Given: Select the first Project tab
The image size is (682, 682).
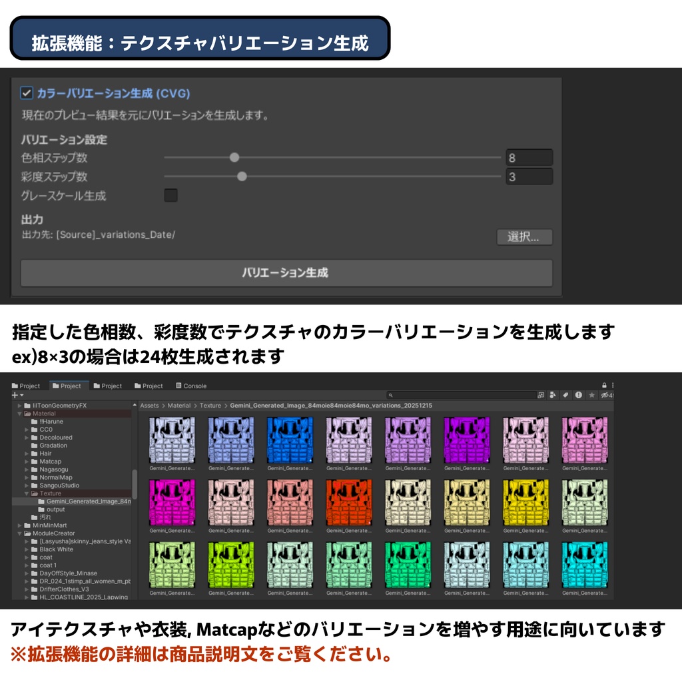Looking at the screenshot, I should (x=27, y=386).
